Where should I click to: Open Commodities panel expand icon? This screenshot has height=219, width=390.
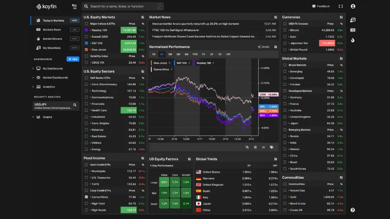[341, 177]
